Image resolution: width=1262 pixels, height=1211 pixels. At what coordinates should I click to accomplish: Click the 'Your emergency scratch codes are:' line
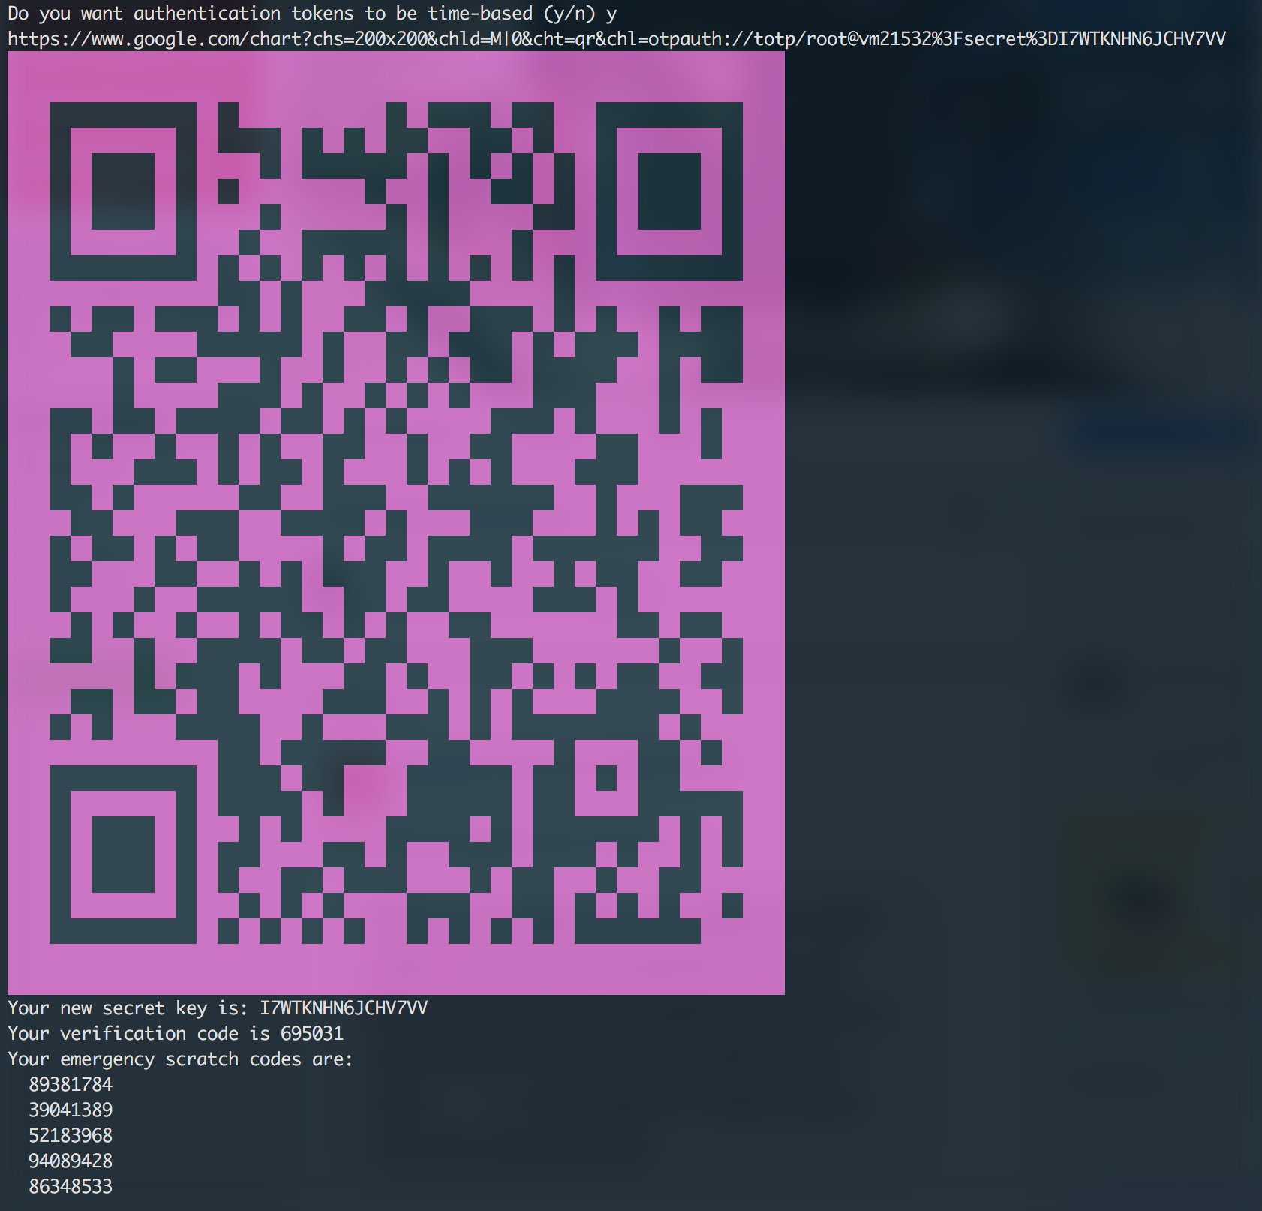point(180,1059)
